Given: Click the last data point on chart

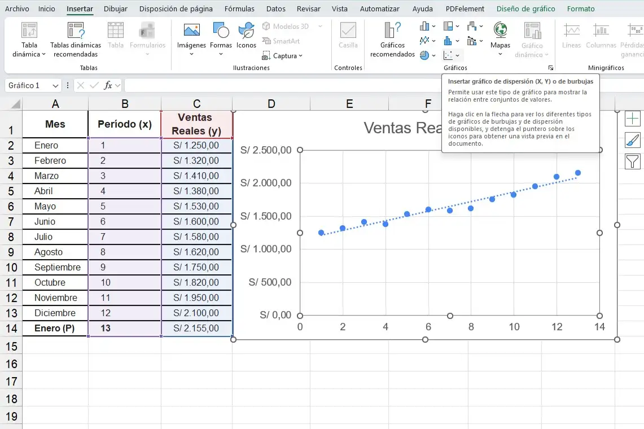Looking at the screenshot, I should coord(578,173).
